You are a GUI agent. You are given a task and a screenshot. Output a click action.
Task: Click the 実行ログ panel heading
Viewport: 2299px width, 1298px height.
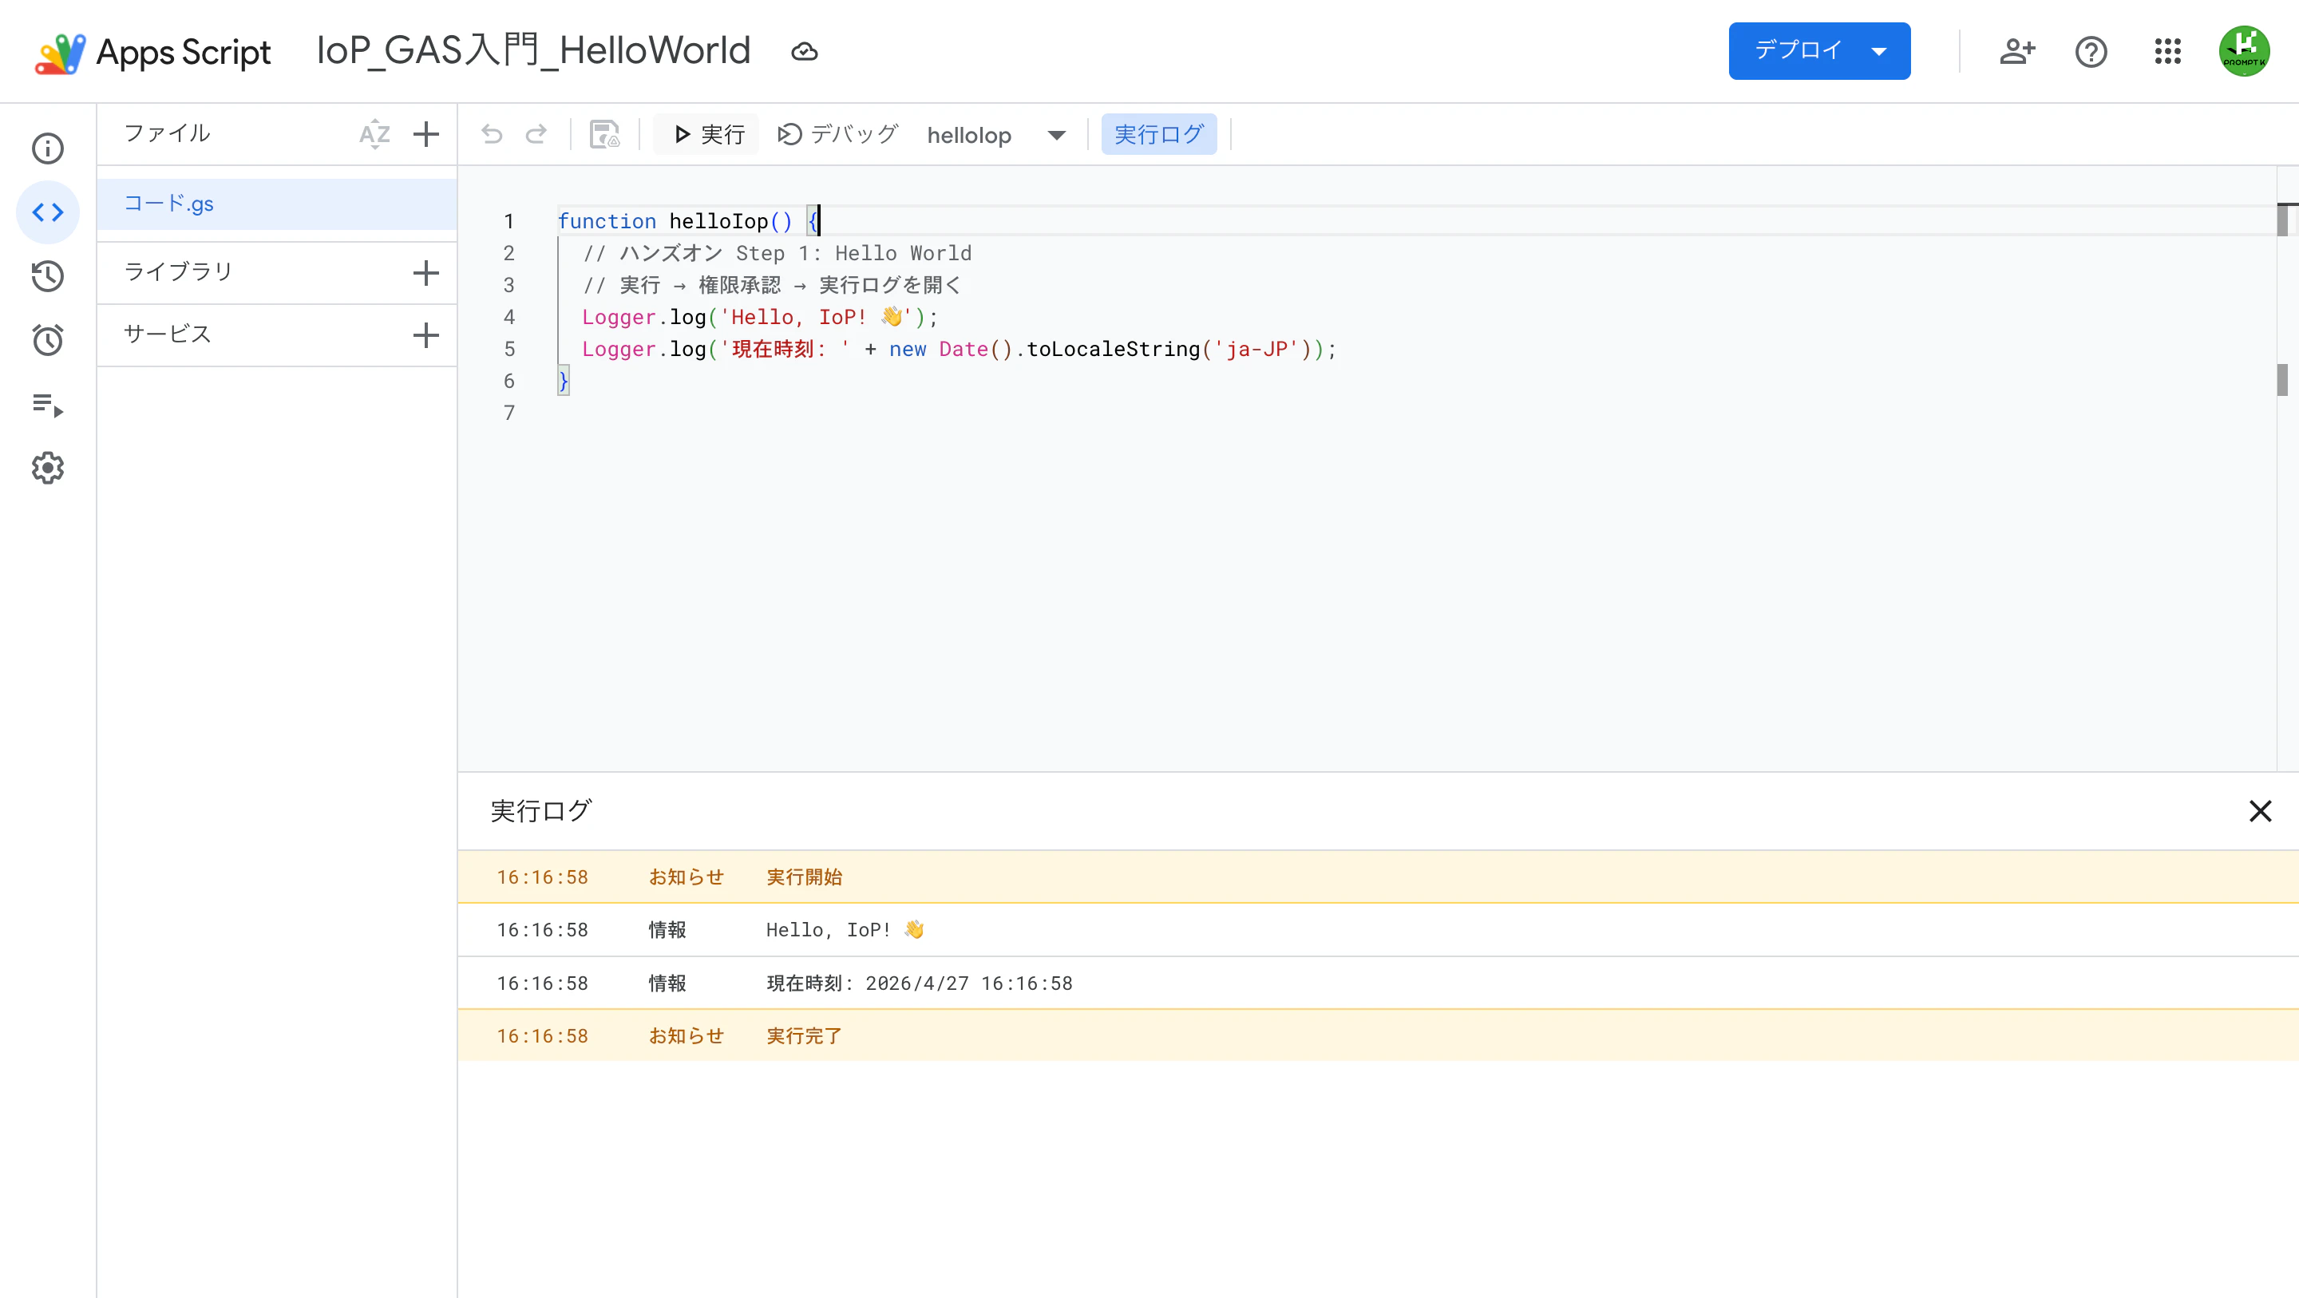(541, 810)
